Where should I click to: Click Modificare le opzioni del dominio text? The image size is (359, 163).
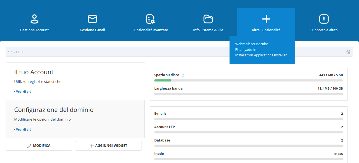coord(43,119)
